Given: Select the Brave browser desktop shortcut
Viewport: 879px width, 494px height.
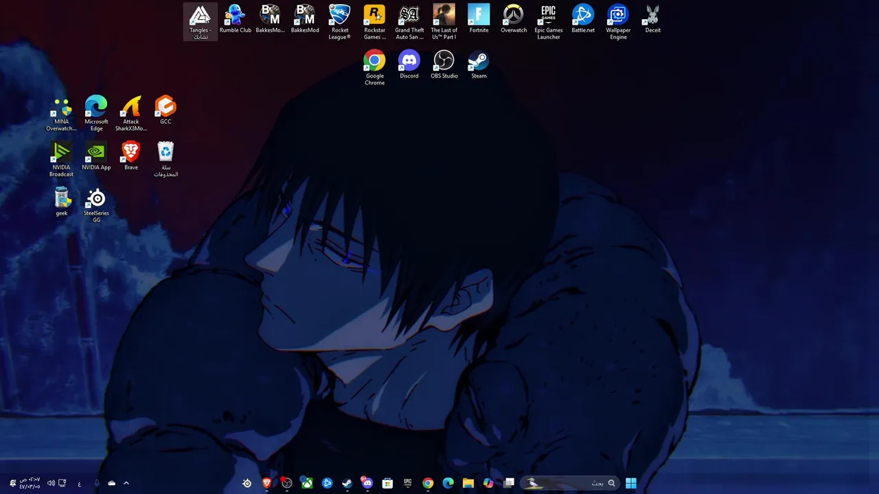Looking at the screenshot, I should point(131,156).
